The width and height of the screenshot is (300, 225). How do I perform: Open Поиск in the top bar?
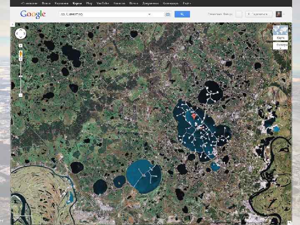point(46,3)
